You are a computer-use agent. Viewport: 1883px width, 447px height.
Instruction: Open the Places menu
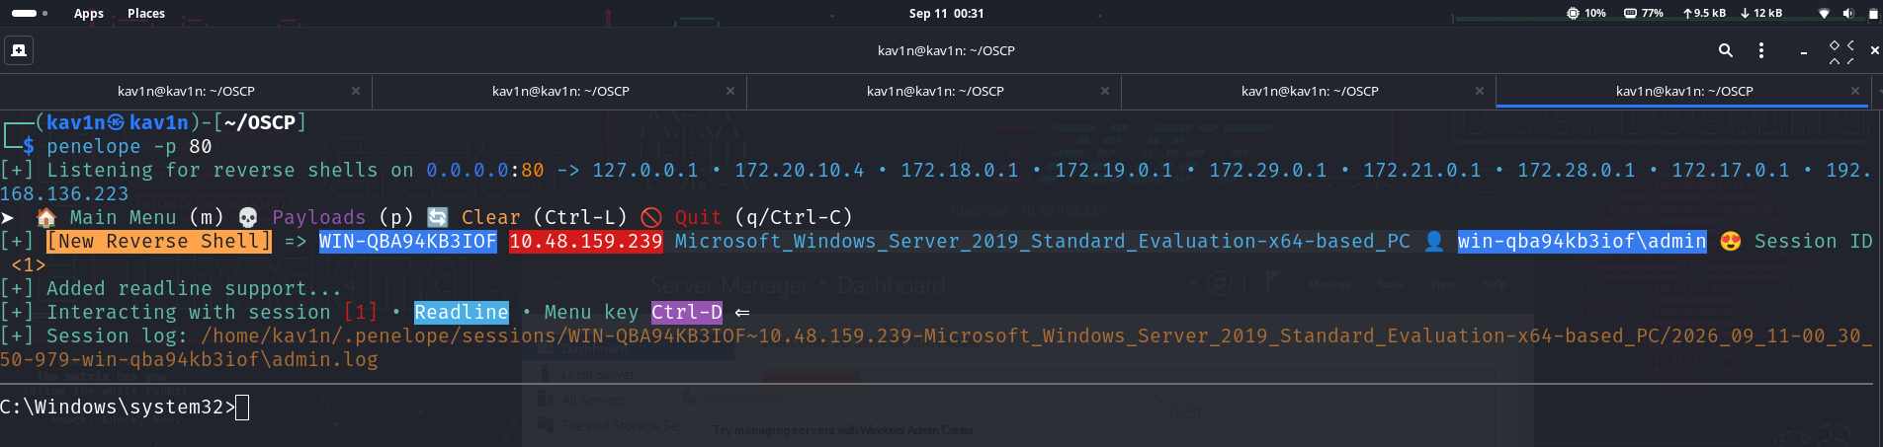point(146,13)
